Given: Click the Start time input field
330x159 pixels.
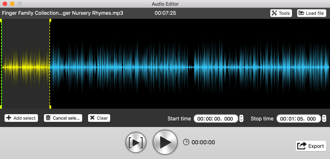Looking at the screenshot, I should point(216,119).
